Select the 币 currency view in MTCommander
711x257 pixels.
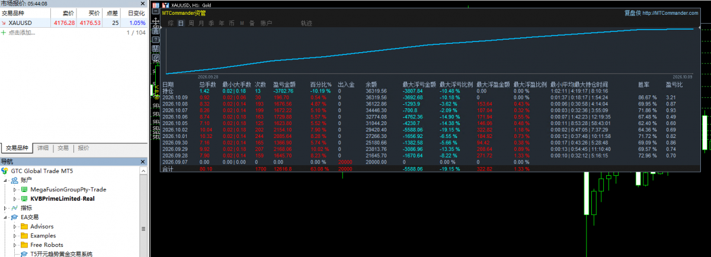click(x=232, y=23)
